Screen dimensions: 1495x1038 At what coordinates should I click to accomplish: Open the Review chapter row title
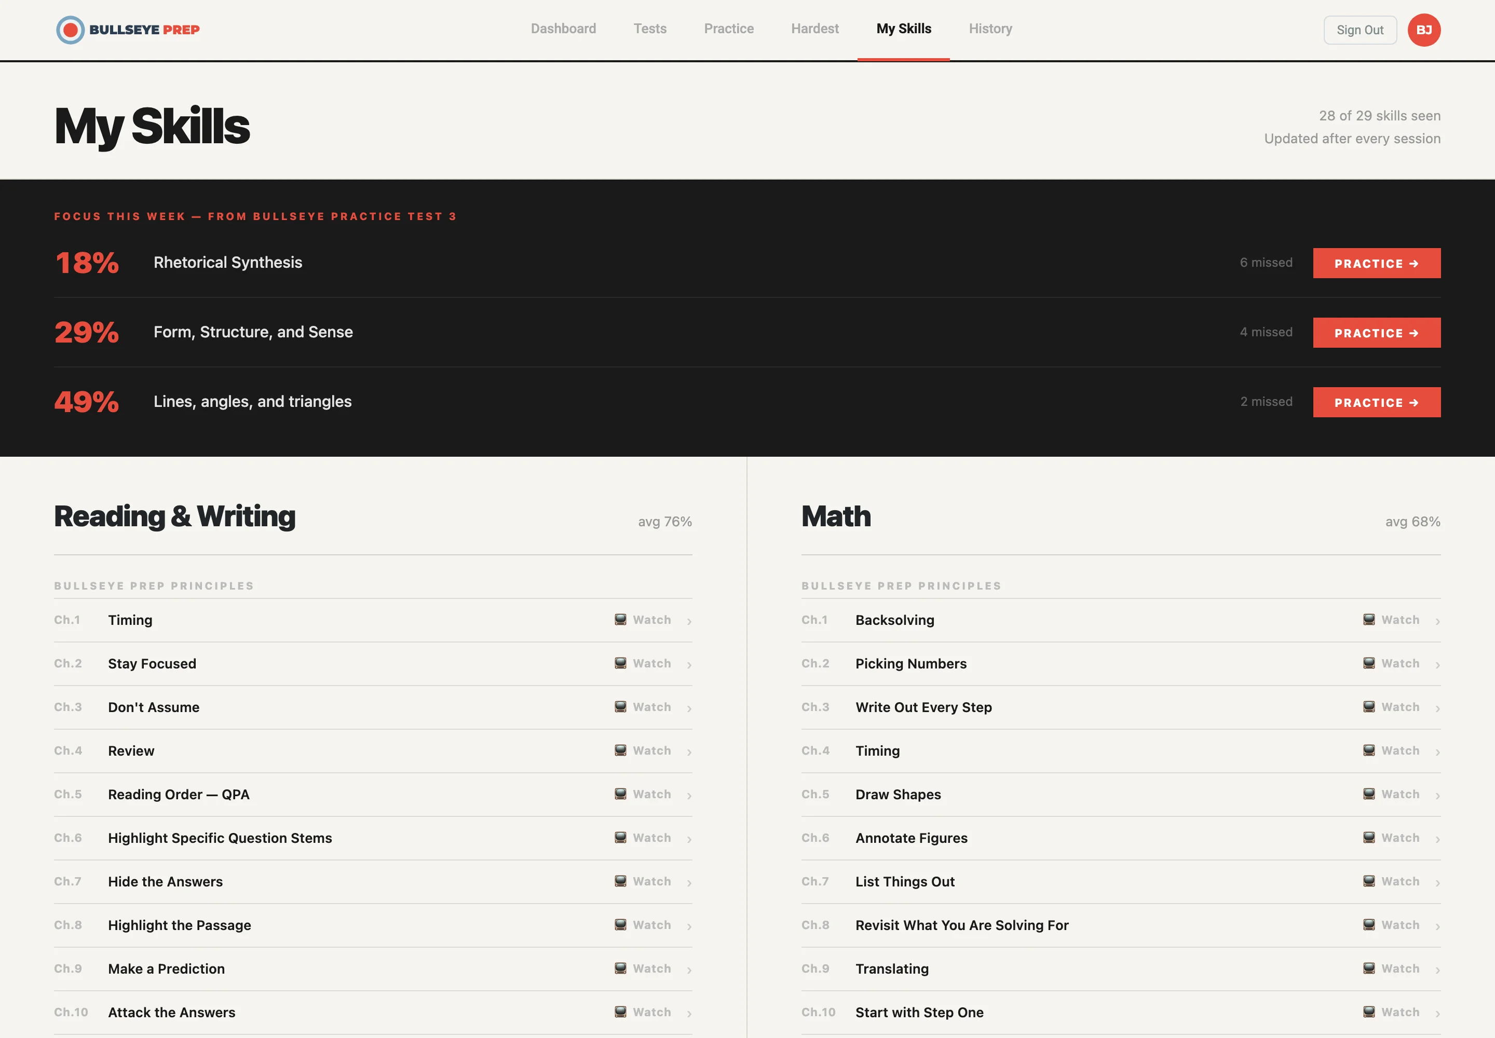click(131, 750)
